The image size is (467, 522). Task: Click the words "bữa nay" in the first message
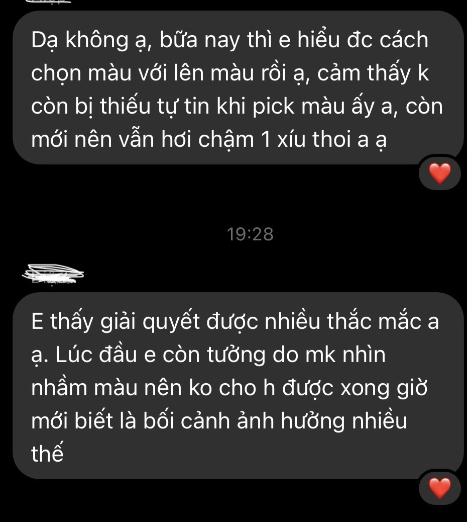[200, 40]
